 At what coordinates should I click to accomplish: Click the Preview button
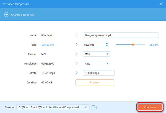point(95,82)
